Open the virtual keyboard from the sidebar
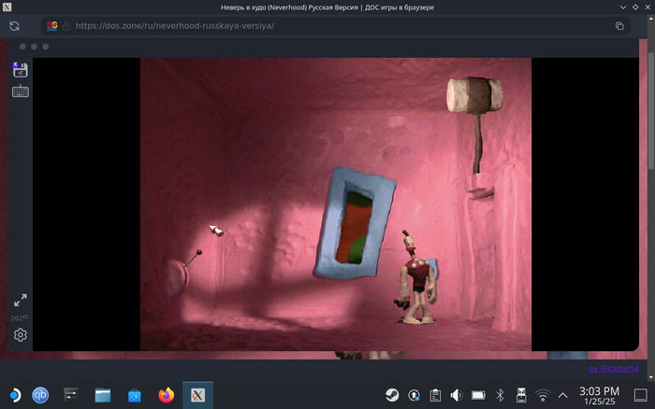The width and height of the screenshot is (655, 409). pyautogui.click(x=20, y=92)
